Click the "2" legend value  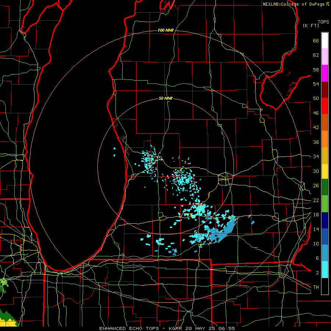317,273
